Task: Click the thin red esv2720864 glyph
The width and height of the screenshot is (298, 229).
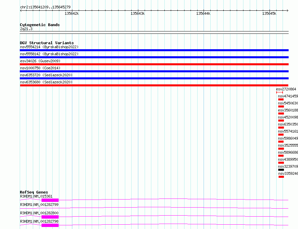Action: pyautogui.click(x=280, y=92)
